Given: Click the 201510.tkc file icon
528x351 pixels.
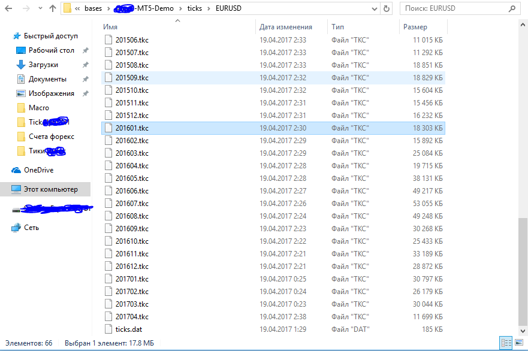Looking at the screenshot, I should click(108, 90).
